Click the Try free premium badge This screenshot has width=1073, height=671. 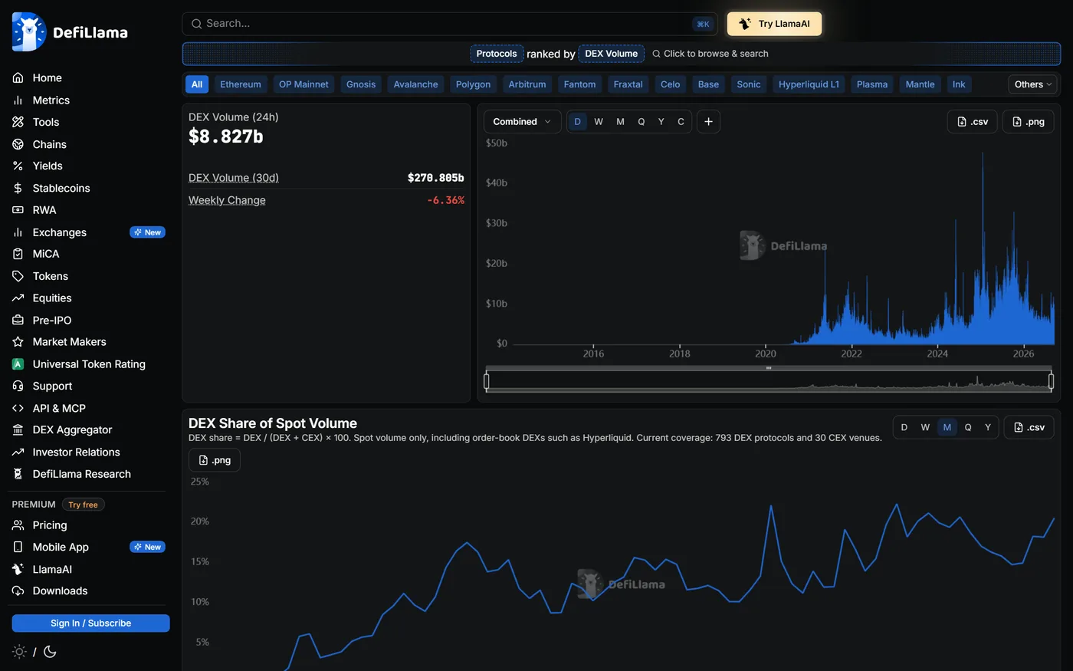(x=84, y=505)
